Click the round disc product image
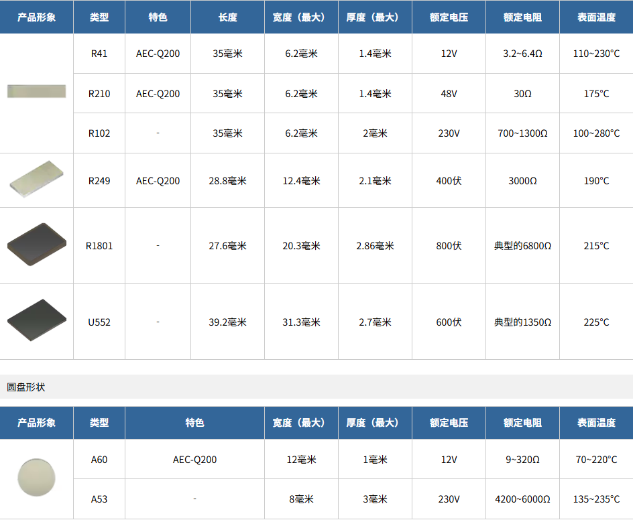The image size is (633, 522). tap(36, 477)
